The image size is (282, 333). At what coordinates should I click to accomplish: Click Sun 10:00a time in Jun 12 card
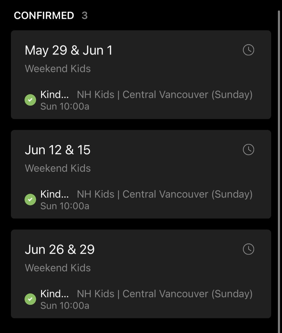pyautogui.click(x=65, y=206)
